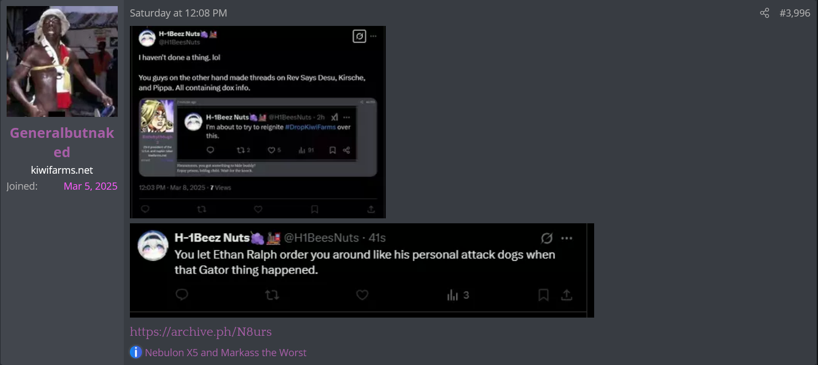Click the profile picture in the Ethan Ralph tweet
The image size is (818, 365).
[x=153, y=246]
